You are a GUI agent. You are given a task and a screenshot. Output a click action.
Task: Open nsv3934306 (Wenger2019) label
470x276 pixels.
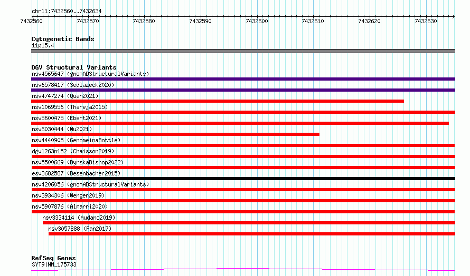pos(68,195)
